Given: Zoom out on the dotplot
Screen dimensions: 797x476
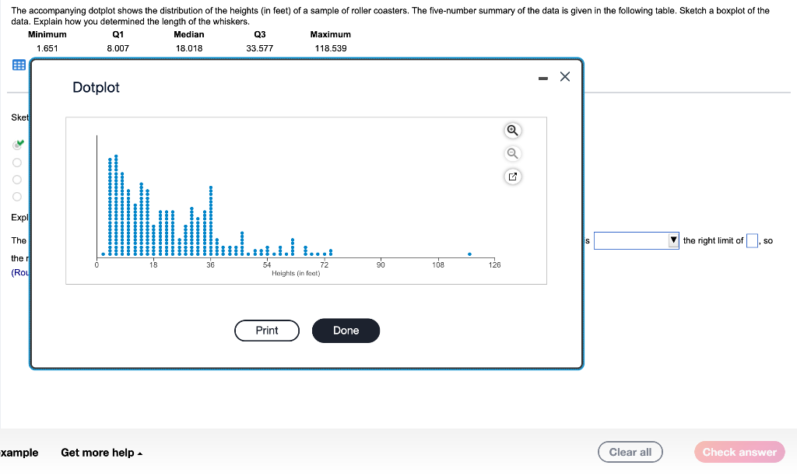Looking at the screenshot, I should click(x=512, y=153).
